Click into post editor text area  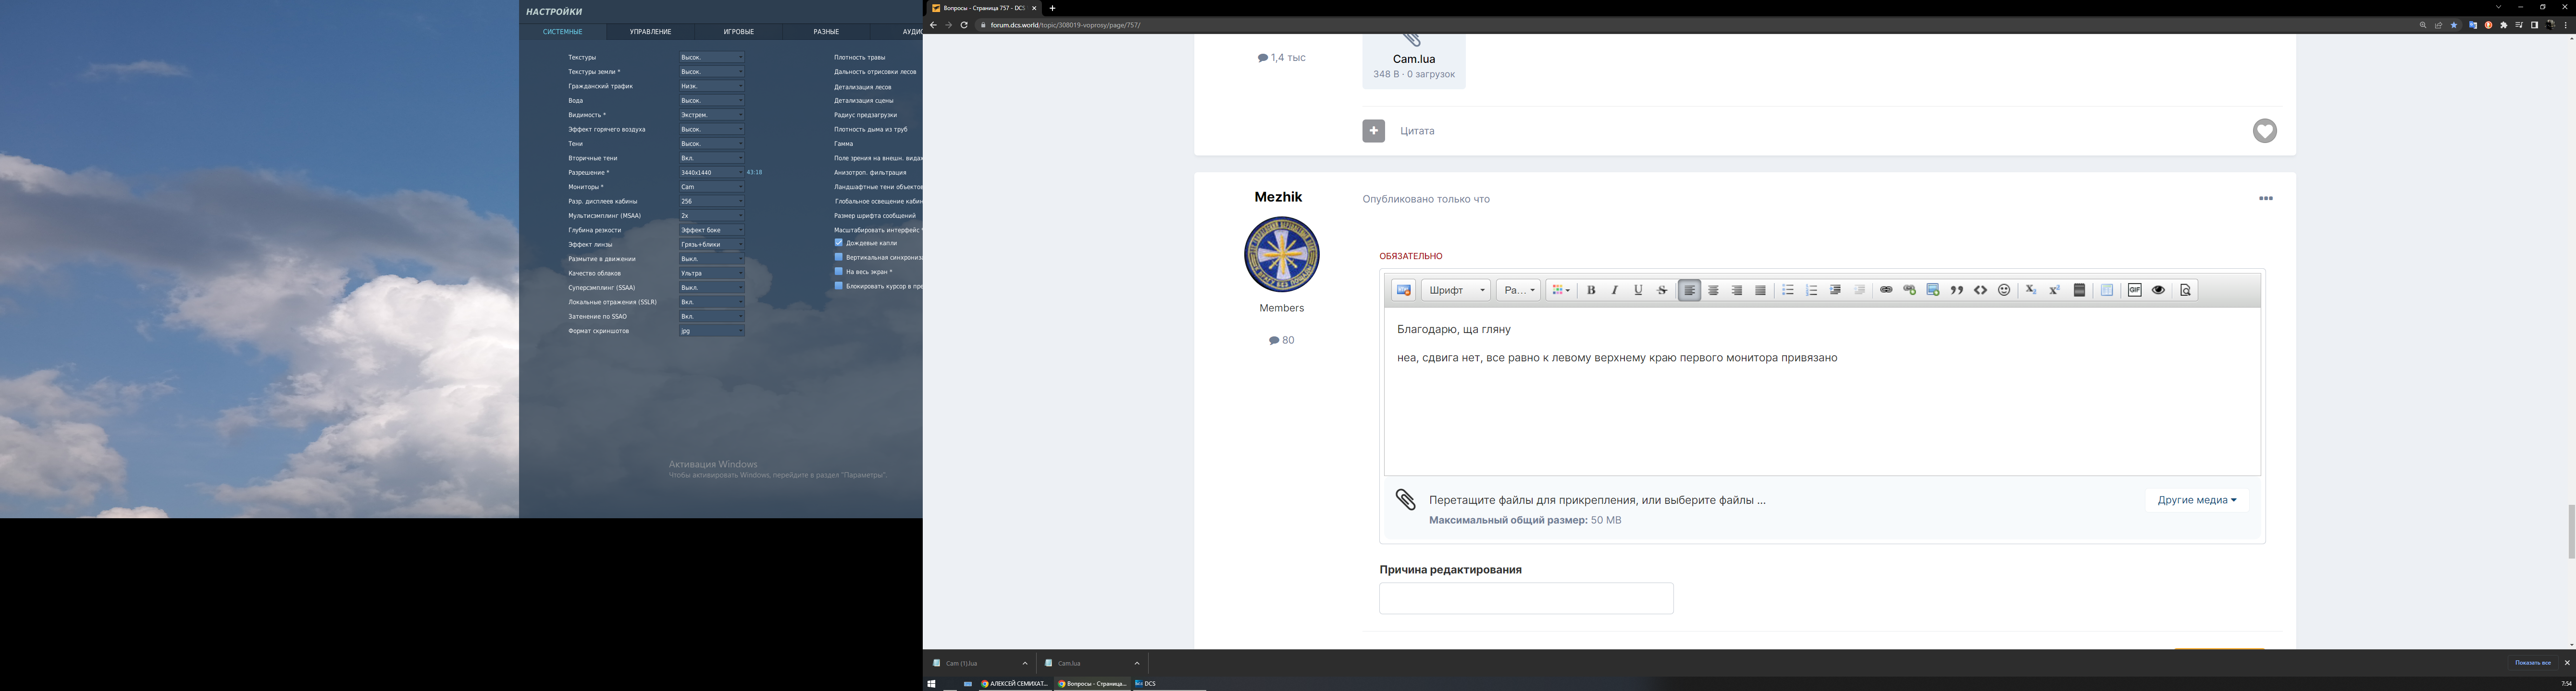[1822, 392]
